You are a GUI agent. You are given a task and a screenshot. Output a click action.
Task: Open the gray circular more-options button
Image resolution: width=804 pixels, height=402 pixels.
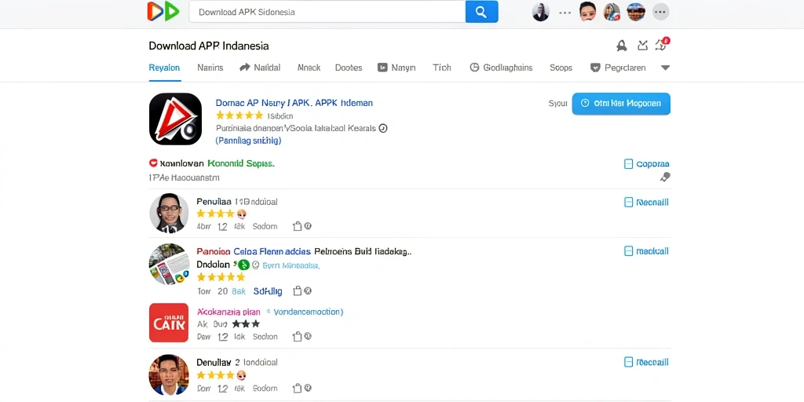[x=660, y=12]
